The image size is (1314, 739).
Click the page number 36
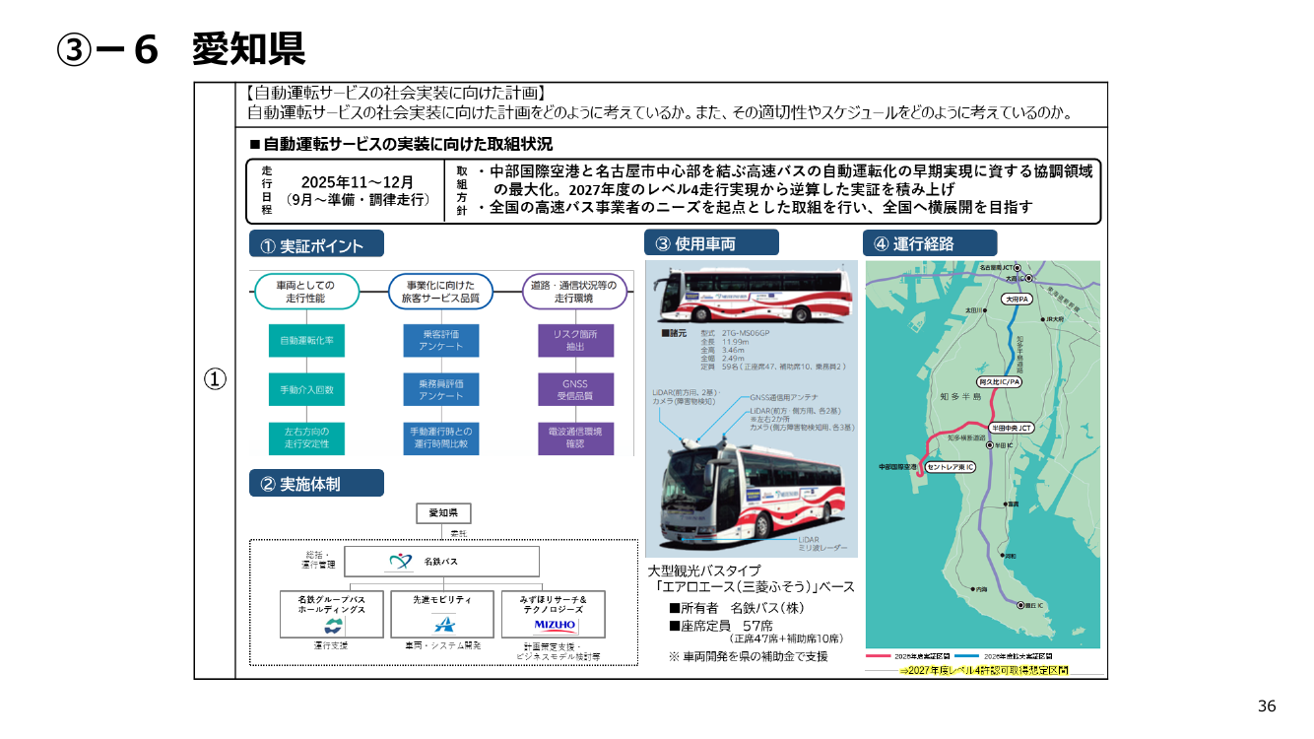tap(1267, 705)
